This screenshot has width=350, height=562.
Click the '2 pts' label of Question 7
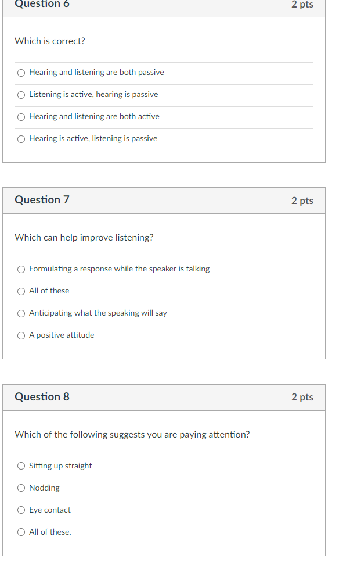tap(302, 201)
